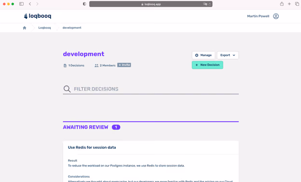Viewport: 301px width, 182px height.
Task: Click the privacy shield icon
Action: [84, 4]
